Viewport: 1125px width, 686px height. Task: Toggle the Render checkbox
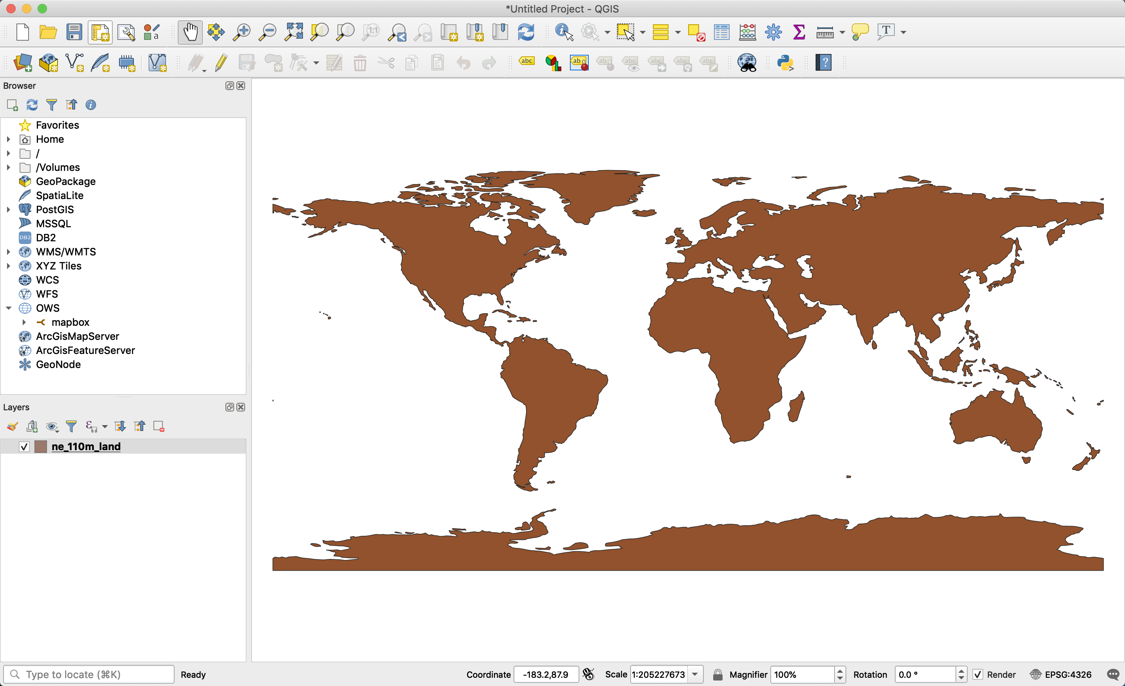coord(977,675)
